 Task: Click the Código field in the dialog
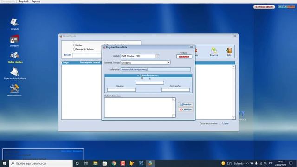tap(184, 57)
